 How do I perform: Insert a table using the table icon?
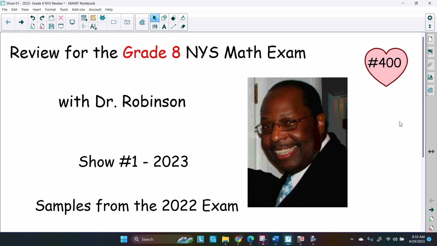[84, 18]
